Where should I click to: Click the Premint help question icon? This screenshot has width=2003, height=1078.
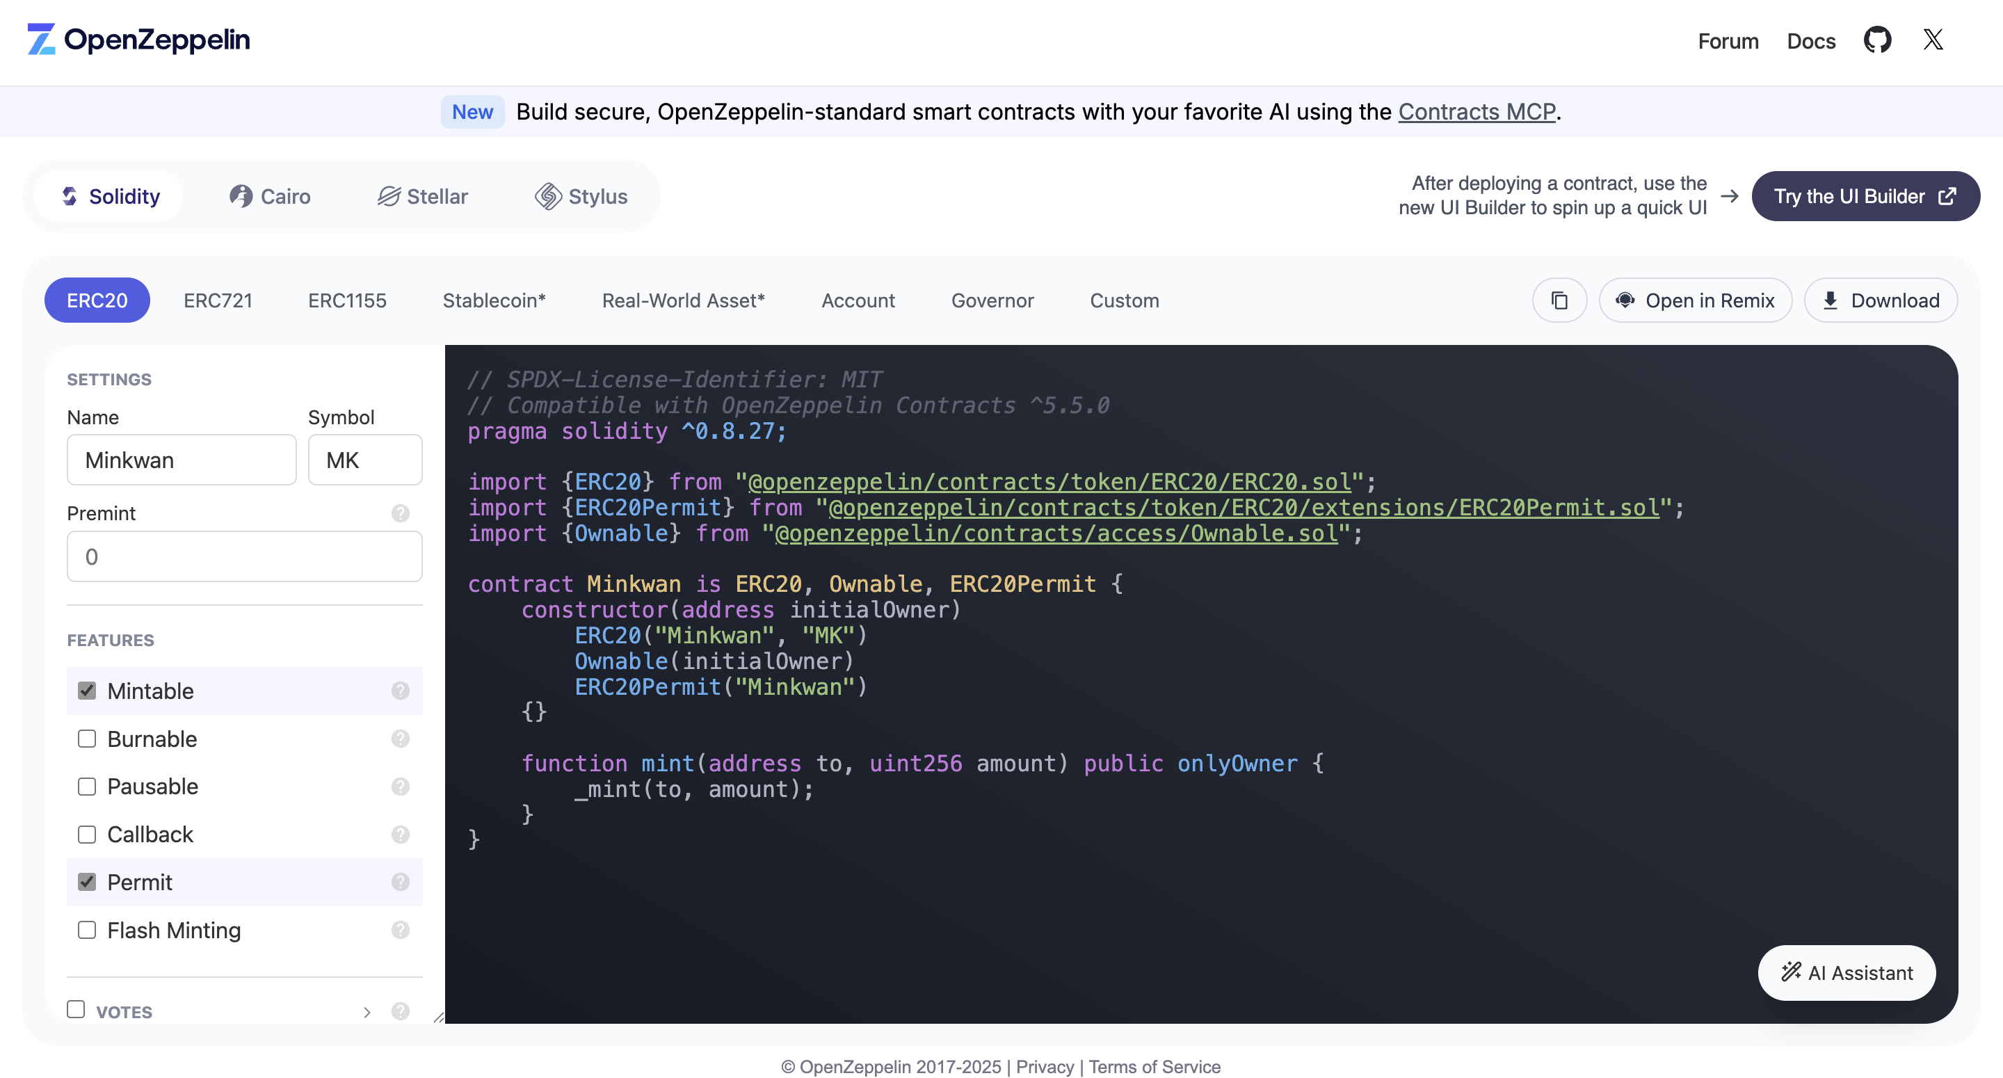tap(401, 513)
